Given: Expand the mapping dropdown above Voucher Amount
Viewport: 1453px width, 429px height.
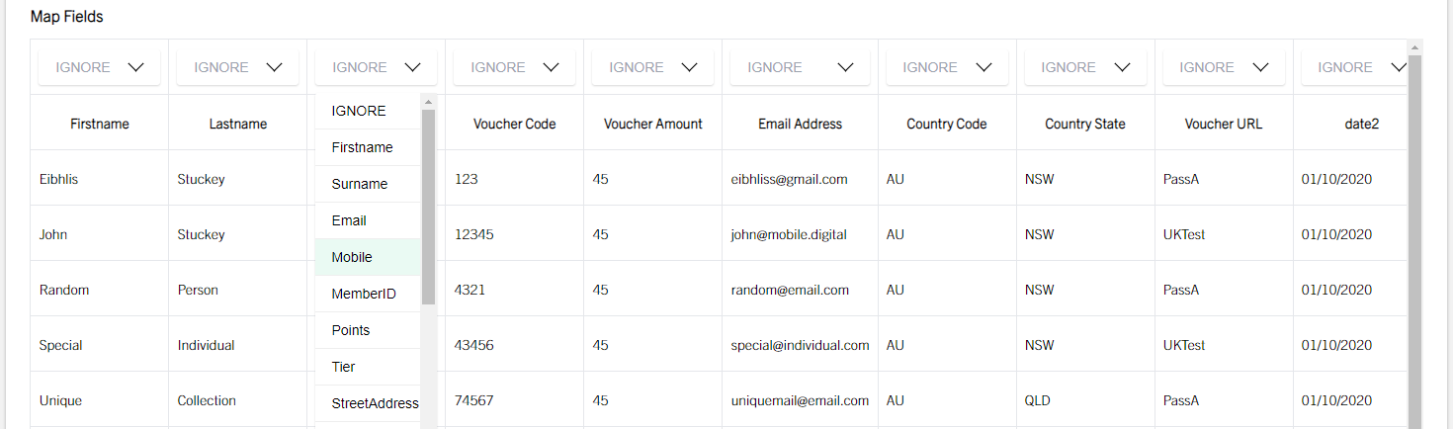Looking at the screenshot, I should 652,67.
